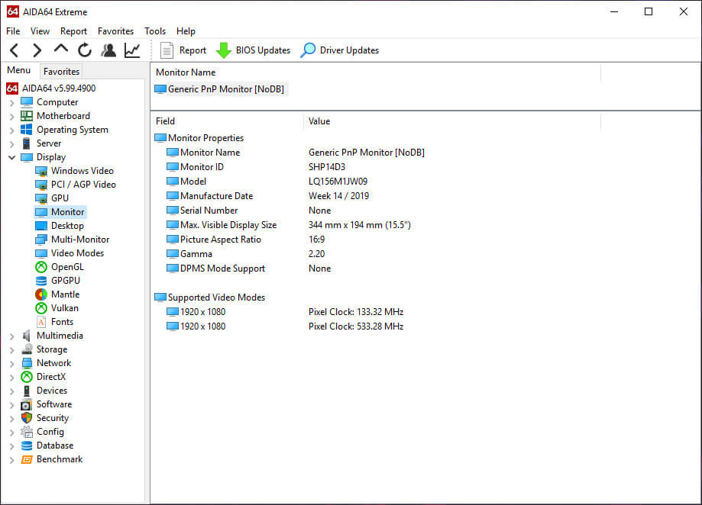Collapse the Display tree node
This screenshot has height=505, width=702.
coord(12,157)
